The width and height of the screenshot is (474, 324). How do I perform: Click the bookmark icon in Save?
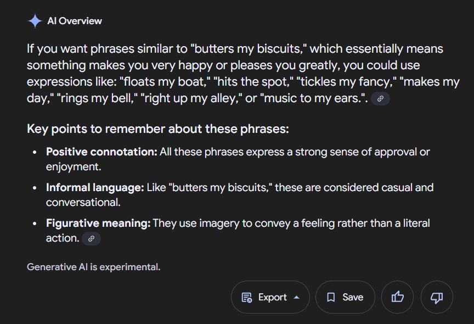331,298
